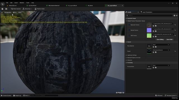Viewport: 179px width, 100px height.
Task: Open the Normal Texture asset dropdown
Action: click(x=163, y=29)
